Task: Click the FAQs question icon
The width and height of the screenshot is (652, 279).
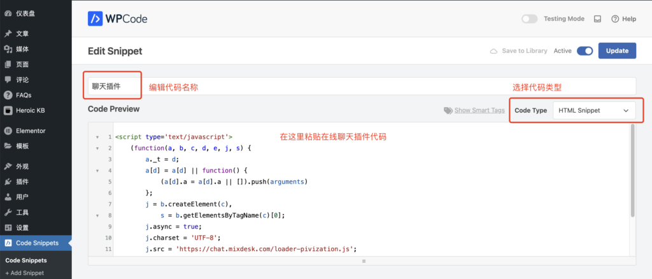Action: [8, 95]
